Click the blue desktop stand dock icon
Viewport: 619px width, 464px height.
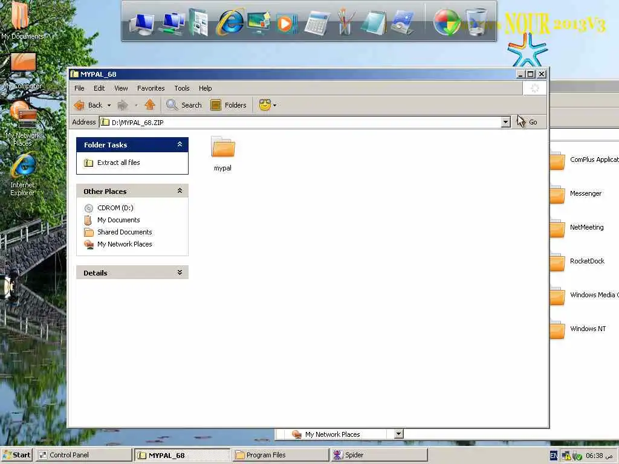(x=402, y=24)
